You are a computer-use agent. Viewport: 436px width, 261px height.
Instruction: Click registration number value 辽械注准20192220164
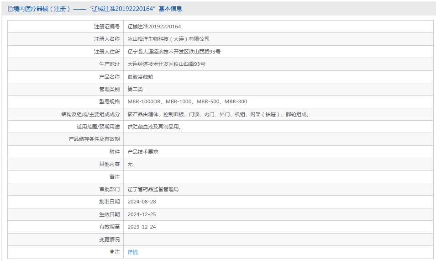coord(154,27)
